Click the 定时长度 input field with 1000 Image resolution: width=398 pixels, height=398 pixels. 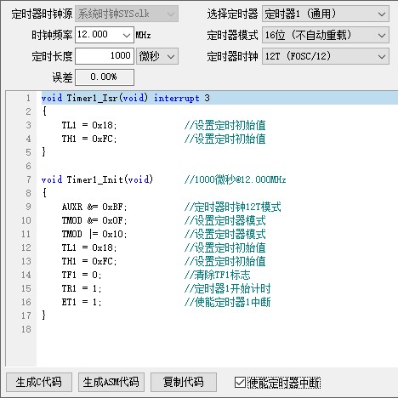coord(105,56)
